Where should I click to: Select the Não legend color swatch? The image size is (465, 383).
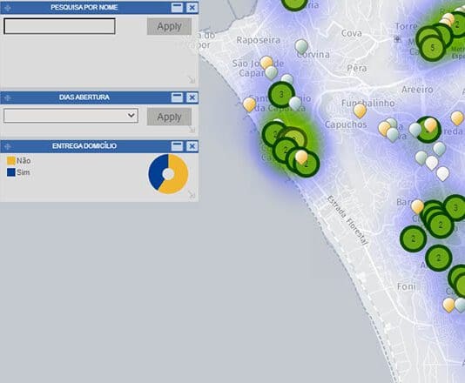[11, 161]
